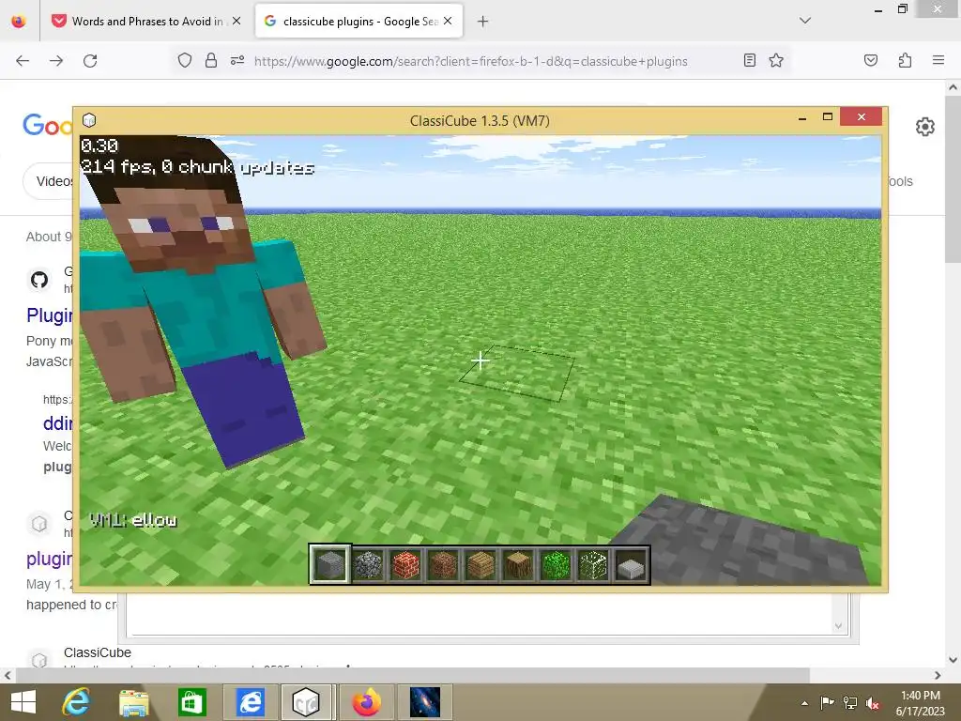Select the leaves block in the hotbar
The height and width of the screenshot is (721, 961).
pyautogui.click(x=556, y=564)
